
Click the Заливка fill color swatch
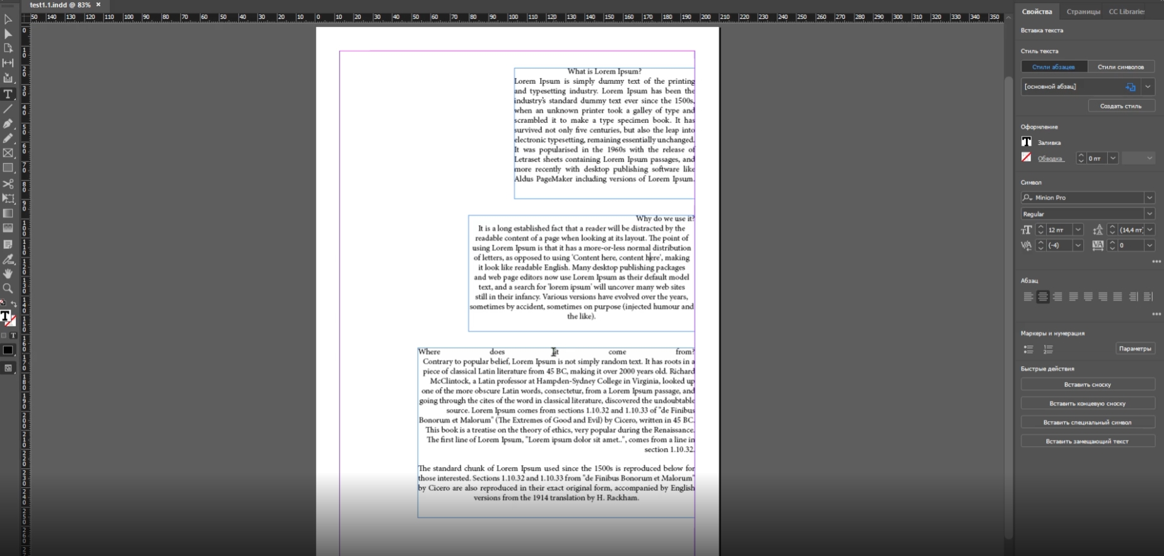1026,142
